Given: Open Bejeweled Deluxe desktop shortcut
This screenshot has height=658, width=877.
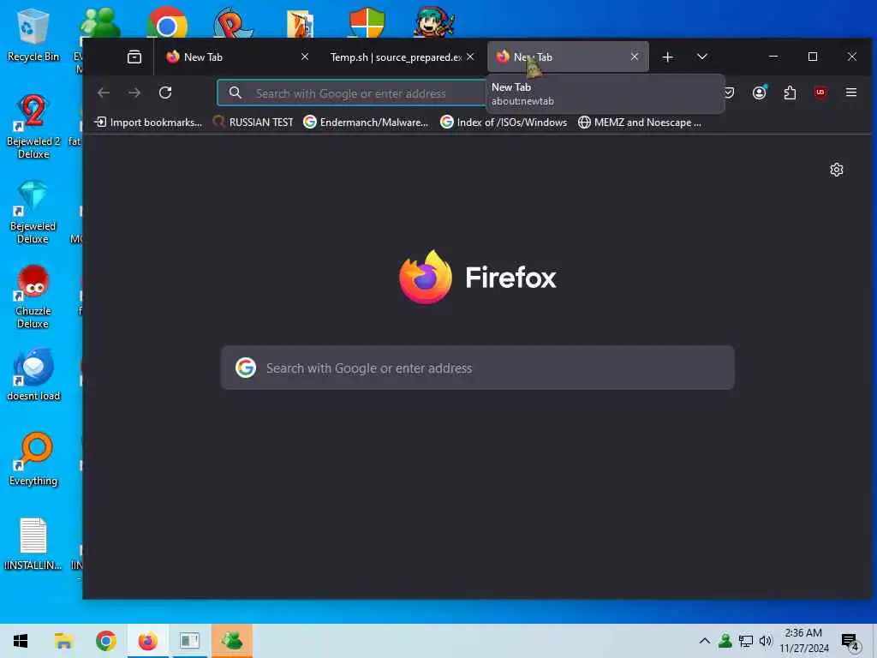Looking at the screenshot, I should (x=33, y=212).
